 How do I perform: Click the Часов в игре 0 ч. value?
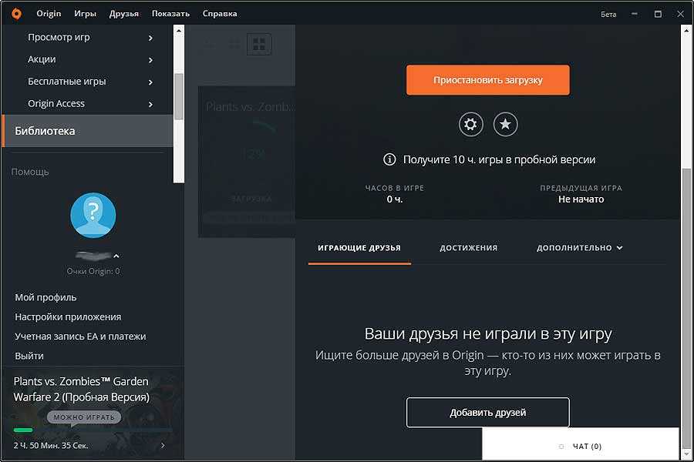(394, 199)
